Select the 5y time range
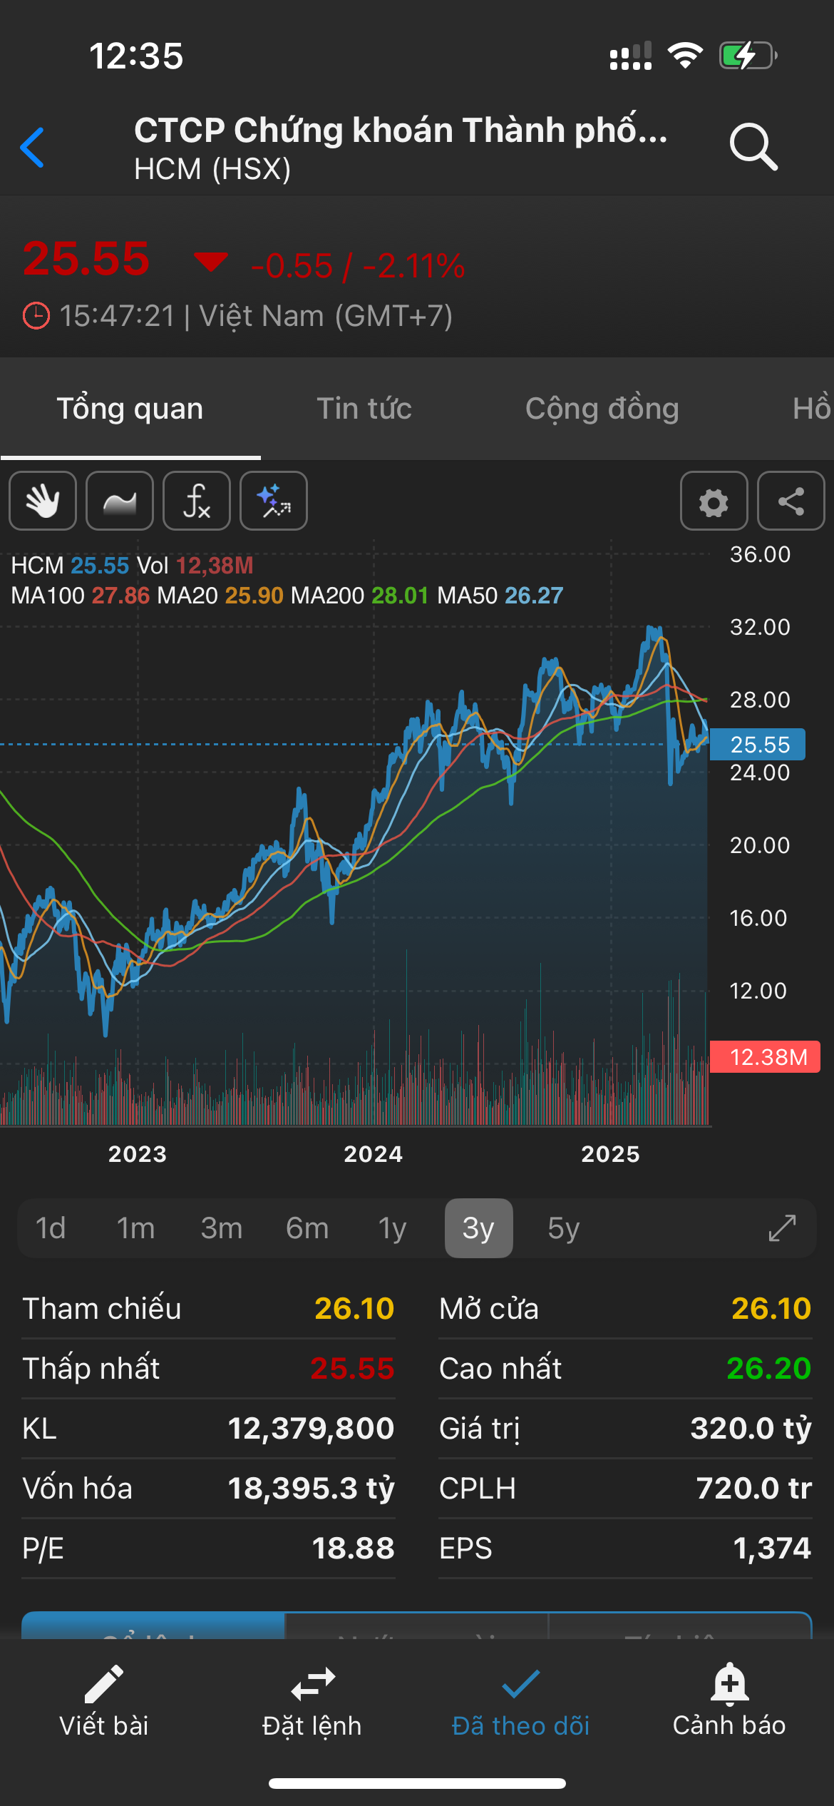834x1806 pixels. [x=564, y=1228]
